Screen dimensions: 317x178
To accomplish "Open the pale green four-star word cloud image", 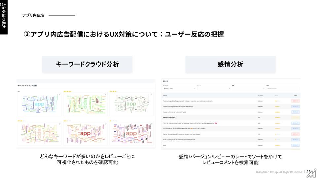I will coord(131,104).
